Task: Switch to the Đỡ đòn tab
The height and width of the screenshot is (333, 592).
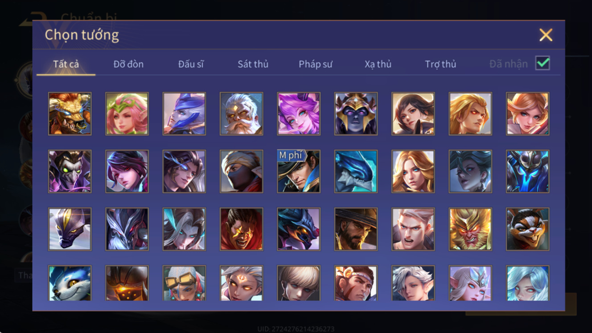Action: pyautogui.click(x=128, y=64)
